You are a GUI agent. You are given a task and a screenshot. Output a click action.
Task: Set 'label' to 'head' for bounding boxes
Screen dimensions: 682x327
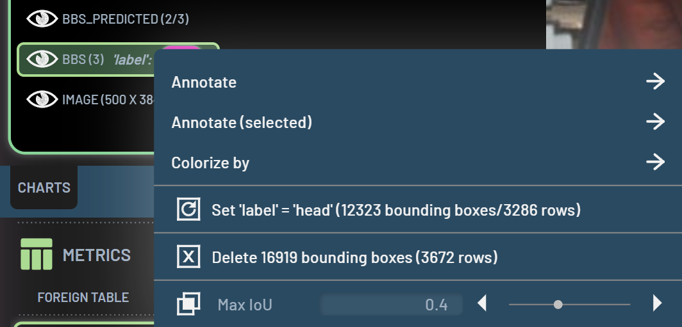click(x=395, y=210)
